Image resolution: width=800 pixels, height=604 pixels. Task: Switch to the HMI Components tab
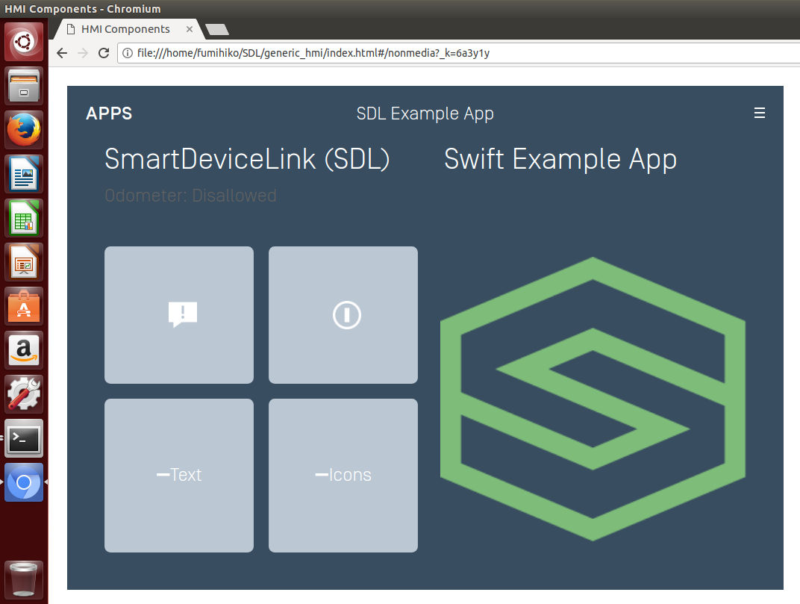[x=126, y=29]
